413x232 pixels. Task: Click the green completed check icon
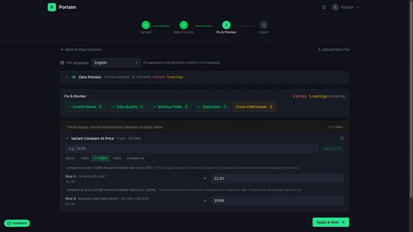click(x=342, y=138)
